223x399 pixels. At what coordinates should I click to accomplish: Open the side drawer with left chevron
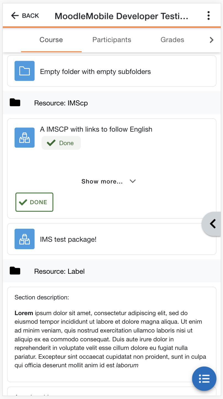click(x=212, y=224)
